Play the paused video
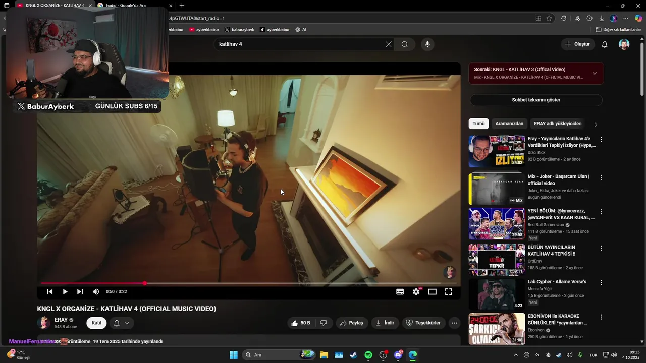646x363 pixels. click(x=65, y=292)
